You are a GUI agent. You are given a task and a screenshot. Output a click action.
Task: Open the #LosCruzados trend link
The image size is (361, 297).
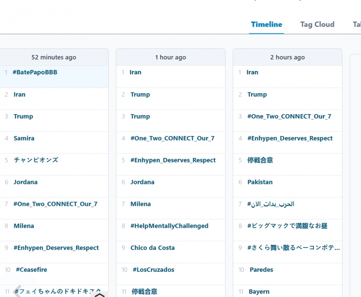point(153,269)
